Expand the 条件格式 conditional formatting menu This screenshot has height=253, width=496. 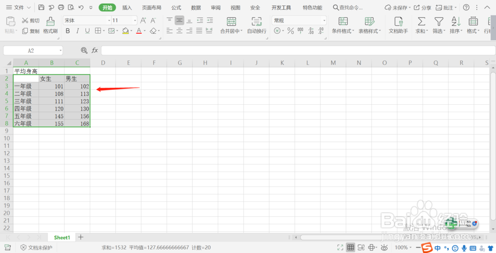click(353, 31)
